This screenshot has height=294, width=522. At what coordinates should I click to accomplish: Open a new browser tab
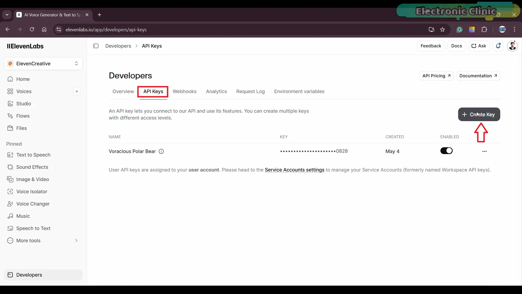(100, 15)
